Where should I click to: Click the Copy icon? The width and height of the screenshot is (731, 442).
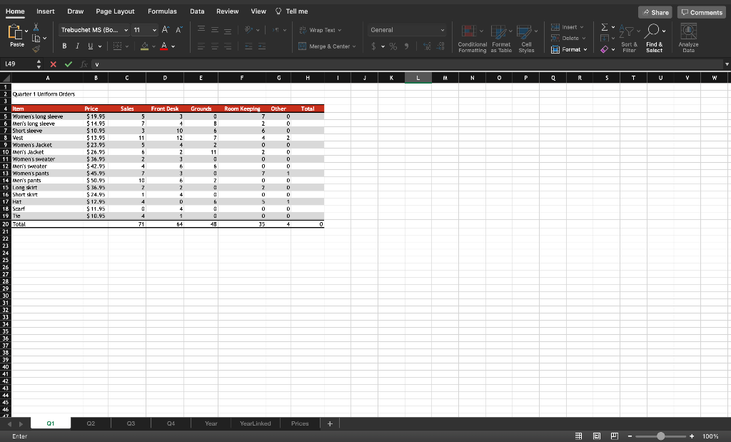click(36, 39)
